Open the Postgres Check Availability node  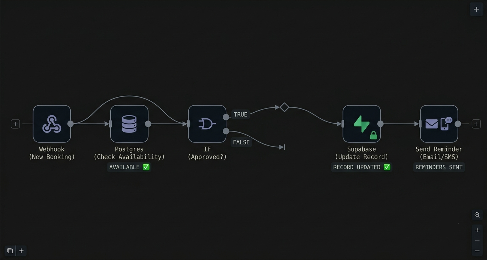(129, 124)
